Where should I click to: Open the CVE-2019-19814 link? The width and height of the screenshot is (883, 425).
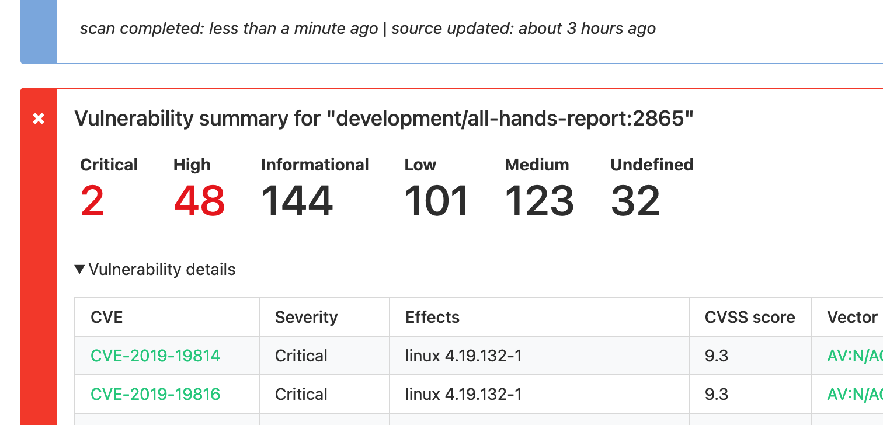tap(155, 356)
